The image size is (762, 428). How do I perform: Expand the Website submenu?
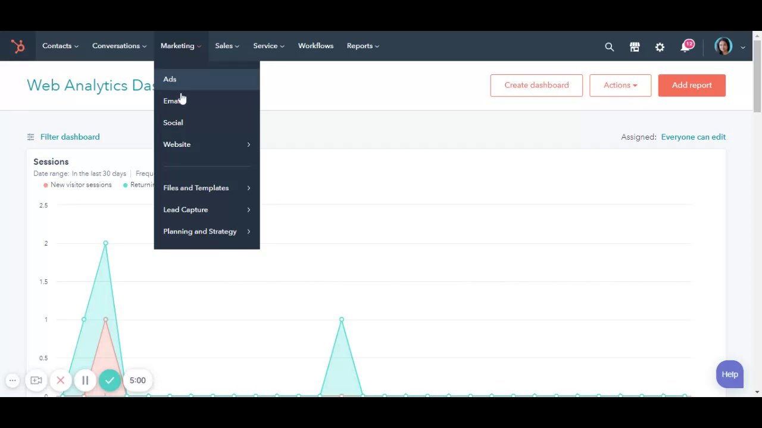pyautogui.click(x=207, y=144)
